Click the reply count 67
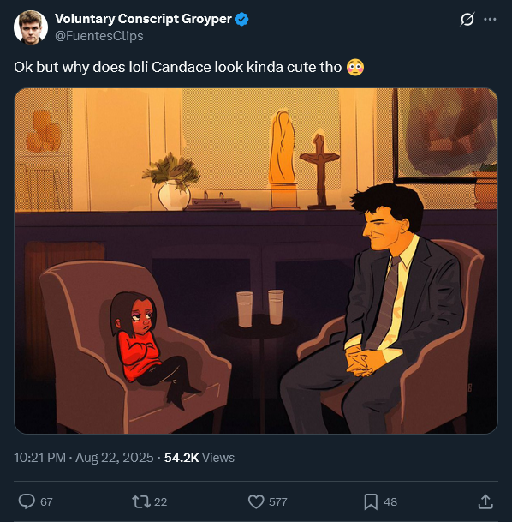Viewport: 512px width, 522px height. pyautogui.click(x=46, y=501)
